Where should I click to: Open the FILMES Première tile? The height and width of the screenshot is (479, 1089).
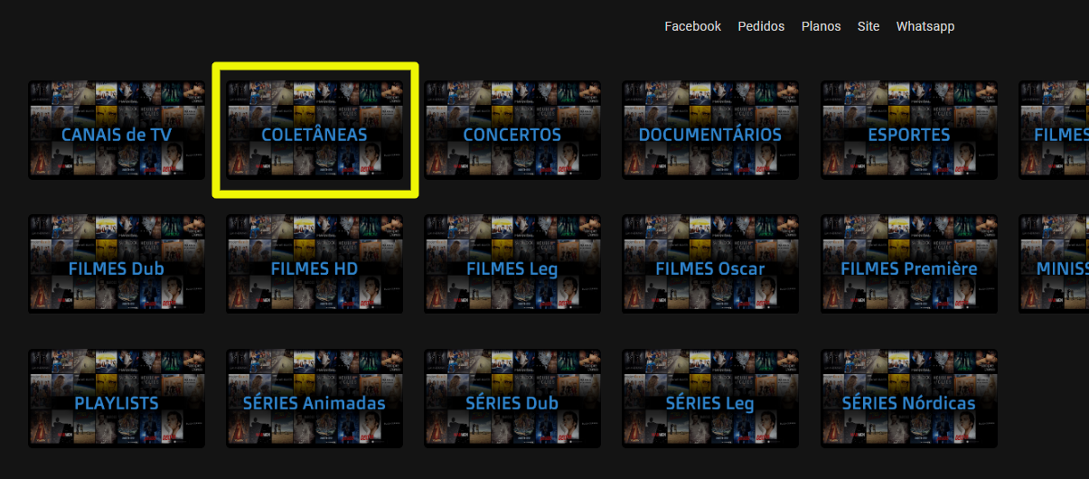(x=909, y=264)
